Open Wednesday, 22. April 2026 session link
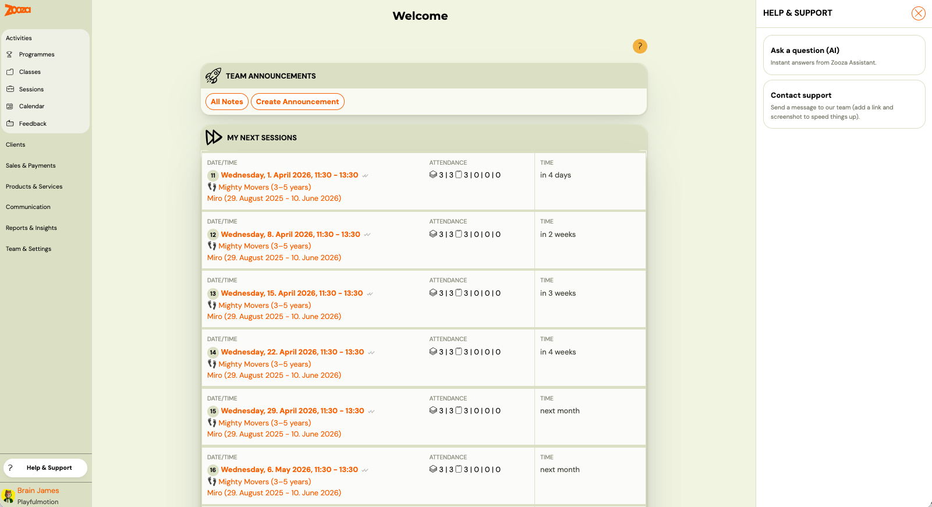The image size is (932, 507). 292,352
